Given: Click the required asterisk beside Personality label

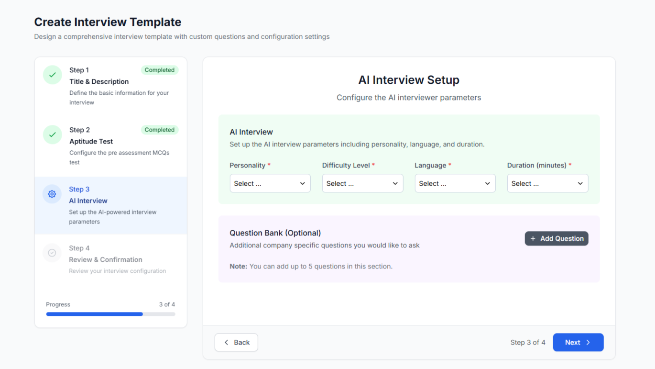Looking at the screenshot, I should tap(268, 165).
